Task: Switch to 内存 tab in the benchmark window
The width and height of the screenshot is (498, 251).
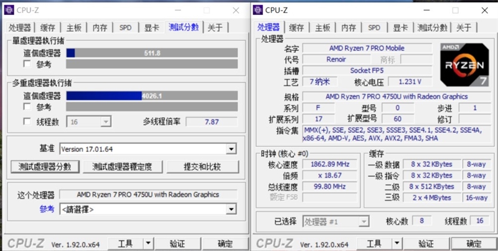Action: pos(100,27)
